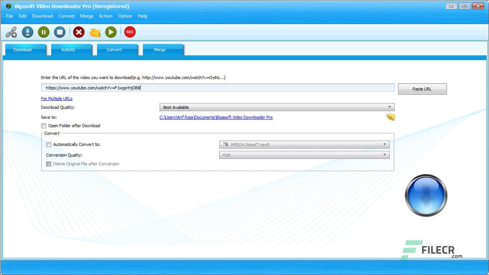Start screen recording with the REC icon
Image resolution: width=489 pixels, height=275 pixels.
(130, 32)
